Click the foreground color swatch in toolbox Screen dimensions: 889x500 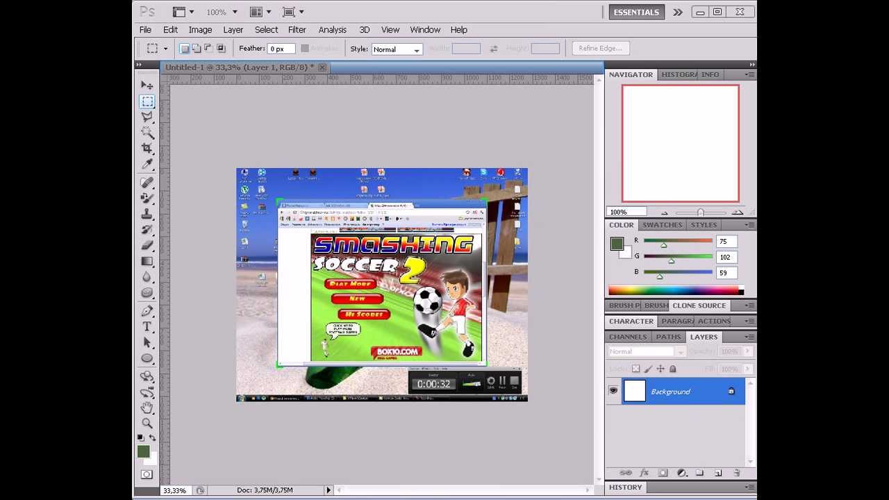click(143, 452)
